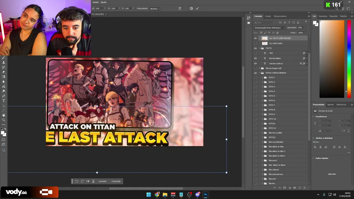The image size is (354, 199).
Task: Switch to the Amostras tab
Action: point(323,16)
